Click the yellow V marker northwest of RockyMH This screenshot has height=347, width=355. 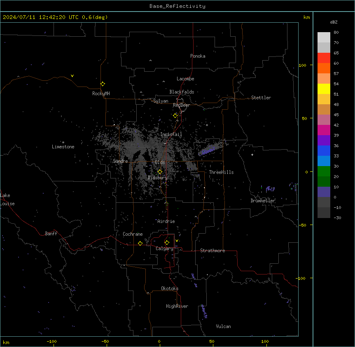point(72,76)
